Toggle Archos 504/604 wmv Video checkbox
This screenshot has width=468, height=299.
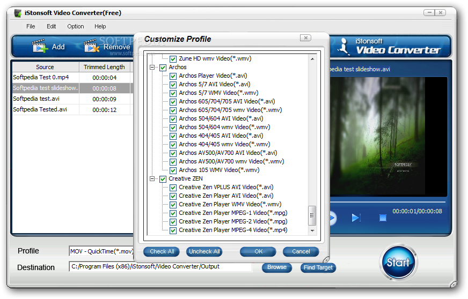pyautogui.click(x=173, y=128)
